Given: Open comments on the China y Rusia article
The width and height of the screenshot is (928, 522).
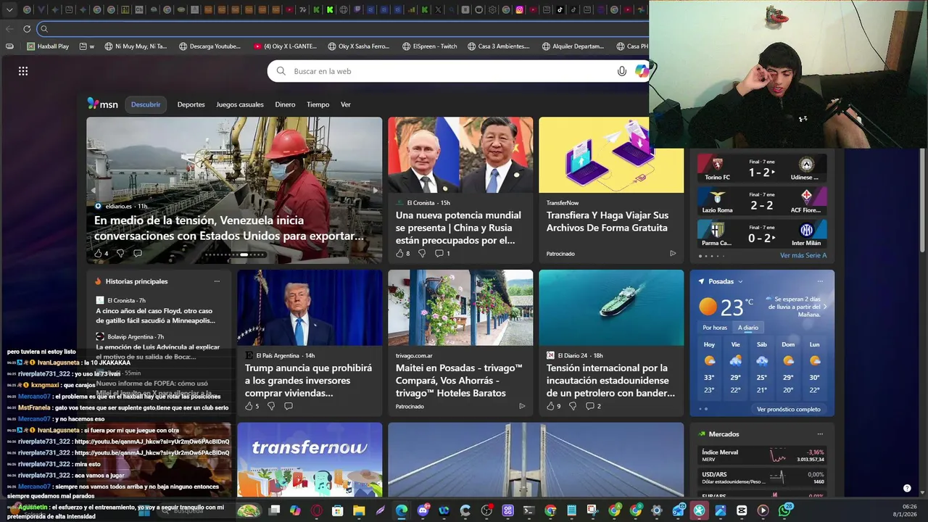Looking at the screenshot, I should tap(442, 253).
